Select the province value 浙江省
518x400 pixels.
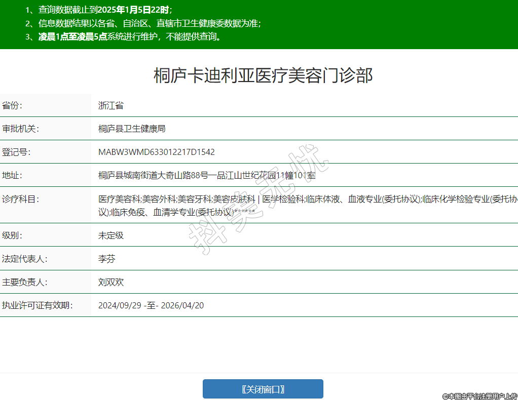[x=110, y=105]
